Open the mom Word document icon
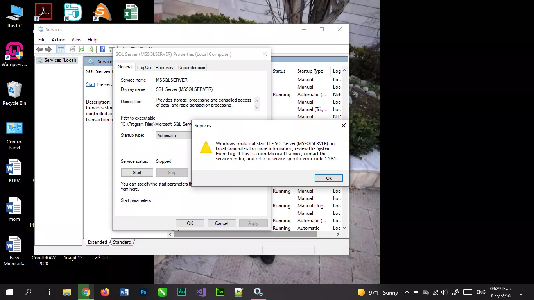The height and width of the screenshot is (300, 534). click(14, 209)
